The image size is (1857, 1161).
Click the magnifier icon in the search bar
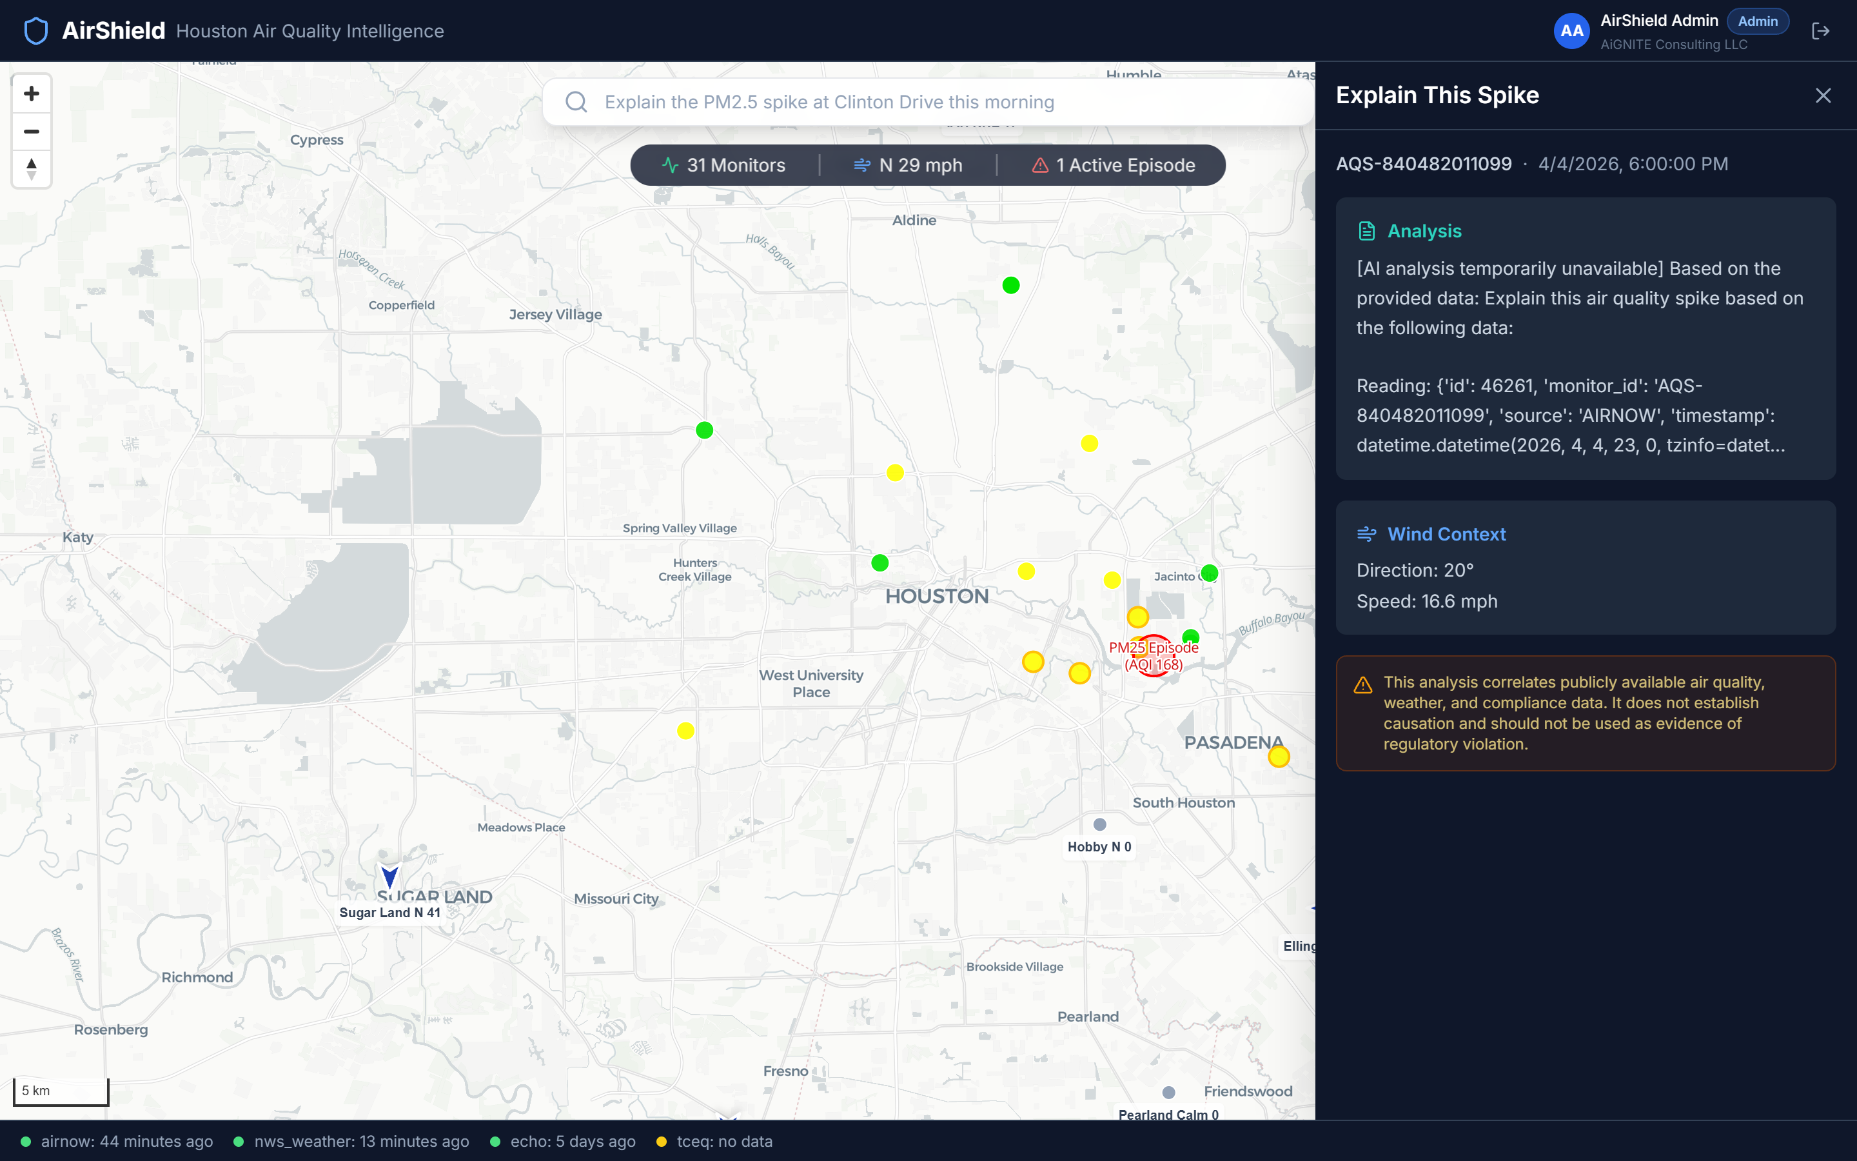pos(576,101)
